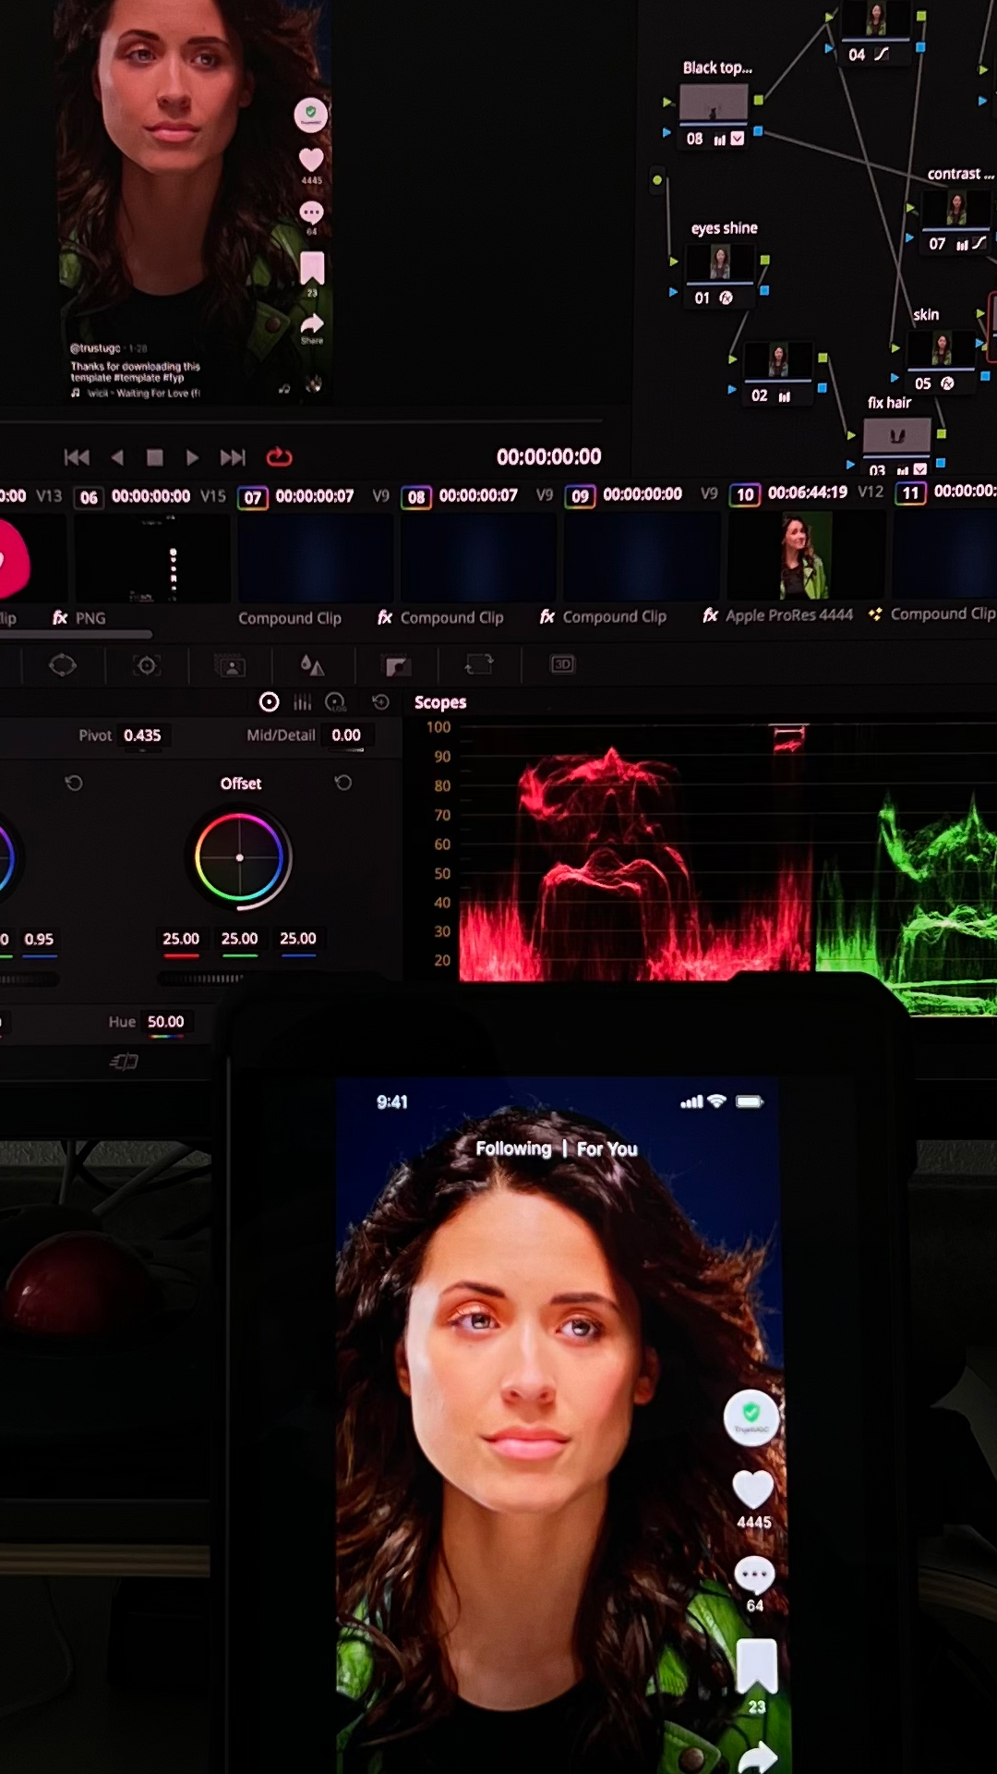Click the 00:00:00:00 viewer timecode
997x1774 pixels.
coord(548,456)
